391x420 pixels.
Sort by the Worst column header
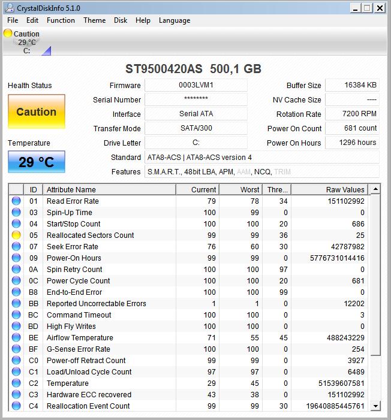tap(241, 190)
